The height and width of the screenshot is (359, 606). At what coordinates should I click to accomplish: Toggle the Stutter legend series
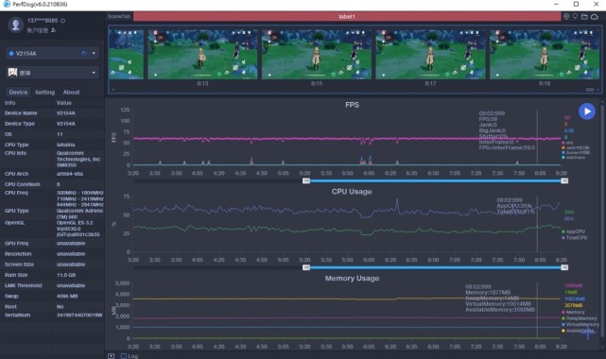point(576,152)
